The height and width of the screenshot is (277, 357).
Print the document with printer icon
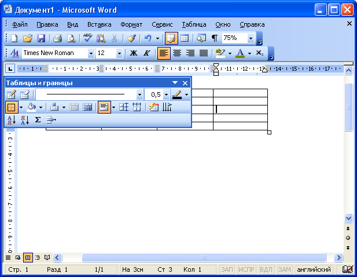[57, 38]
